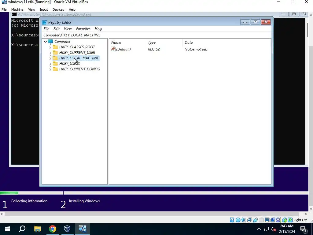Image resolution: width=313 pixels, height=235 pixels.
Task: Select the (Default) value name
Action: [123, 49]
